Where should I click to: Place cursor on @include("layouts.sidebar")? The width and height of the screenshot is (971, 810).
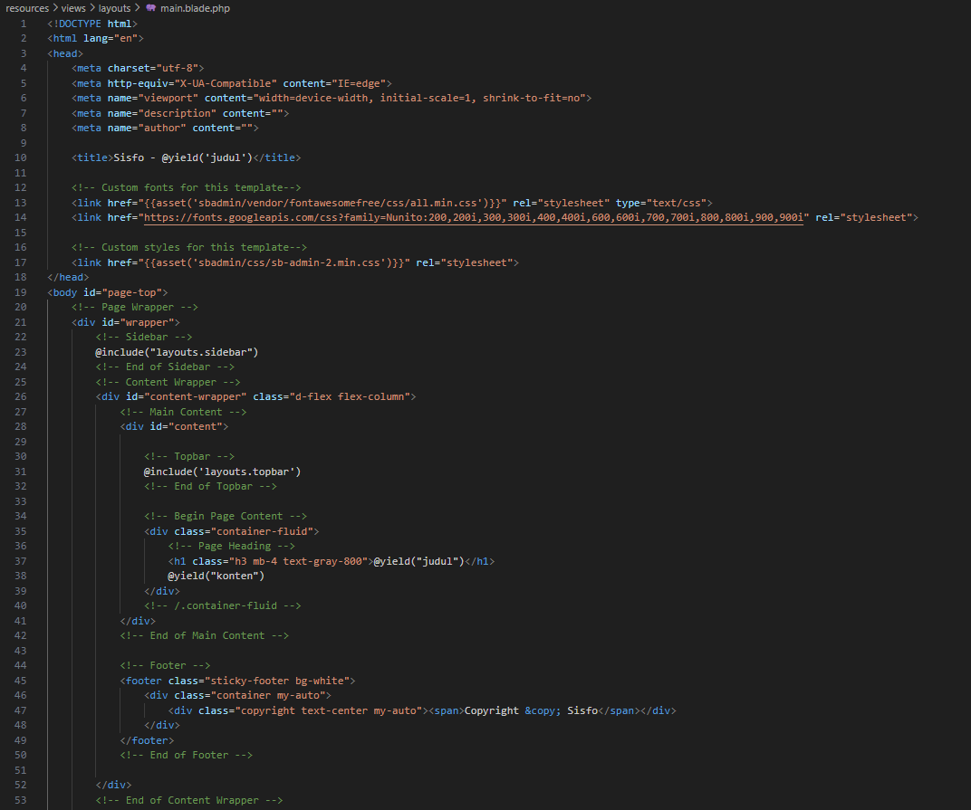[178, 352]
